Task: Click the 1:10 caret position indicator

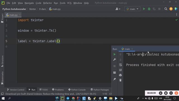Action: pyautogui.click(x=105, y=94)
